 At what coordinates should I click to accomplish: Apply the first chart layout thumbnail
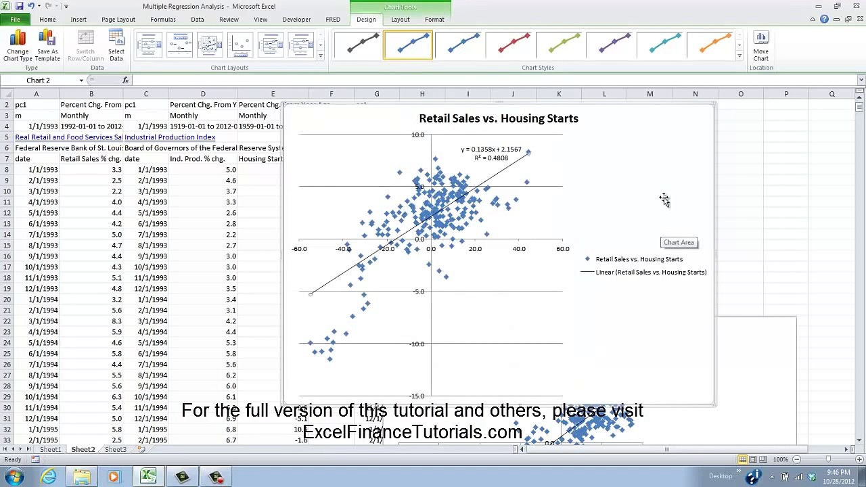pos(149,46)
